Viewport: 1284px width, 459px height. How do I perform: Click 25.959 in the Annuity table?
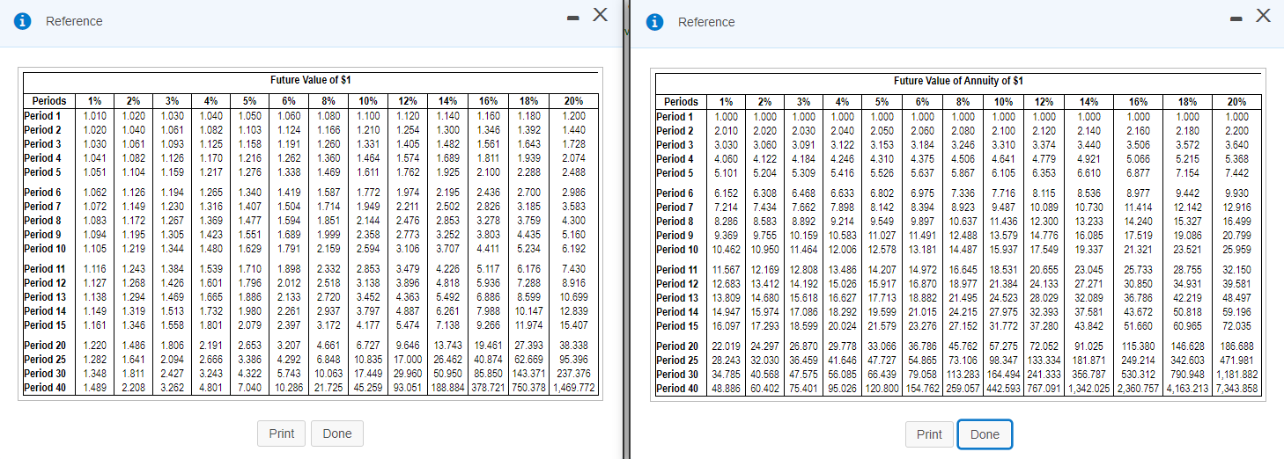[x=1237, y=250]
